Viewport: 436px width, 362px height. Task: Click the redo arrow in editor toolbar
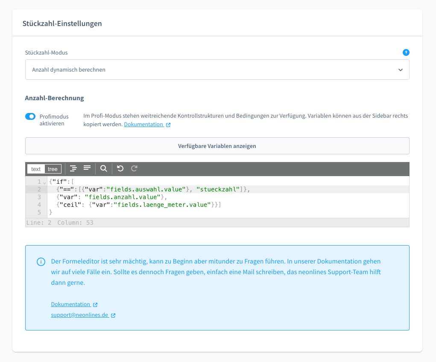(134, 169)
